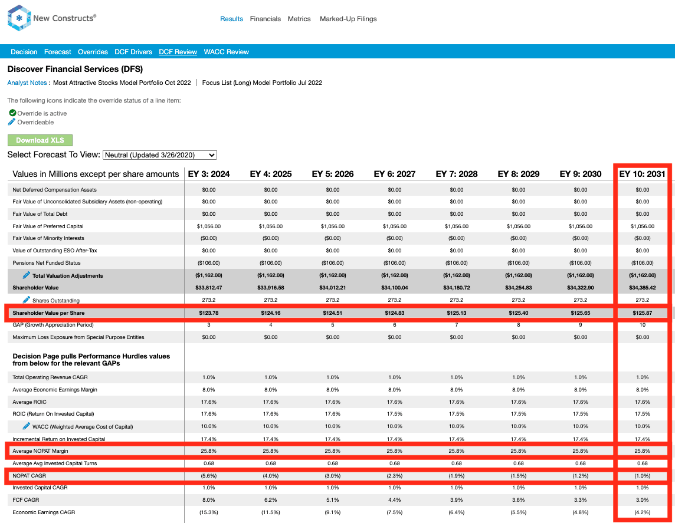Click the New Constructs logo icon
This screenshot has width=675, height=523.
point(19,18)
